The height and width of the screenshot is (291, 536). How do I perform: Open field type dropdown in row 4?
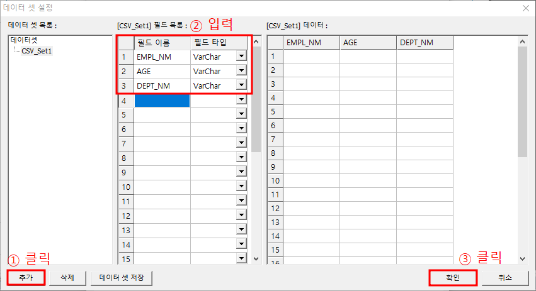point(241,99)
